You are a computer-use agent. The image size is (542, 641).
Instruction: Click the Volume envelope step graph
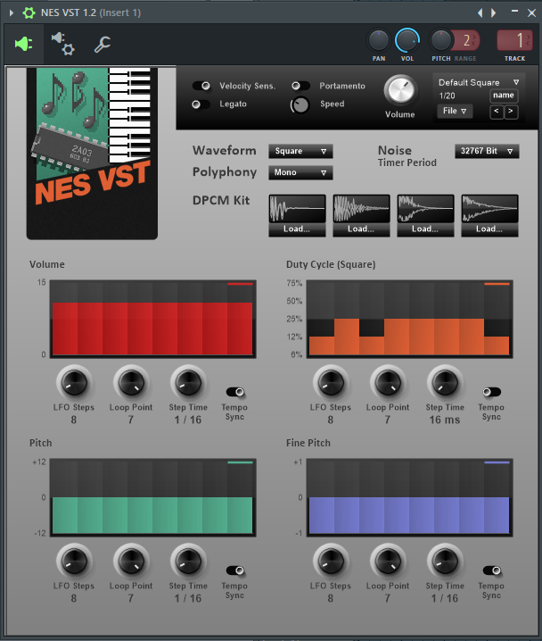tap(152, 319)
